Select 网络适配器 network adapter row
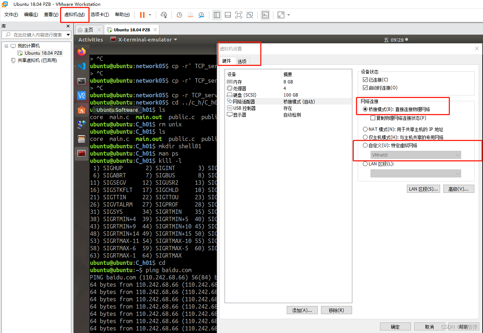Viewport: 483px width, 333px height. pos(288,102)
